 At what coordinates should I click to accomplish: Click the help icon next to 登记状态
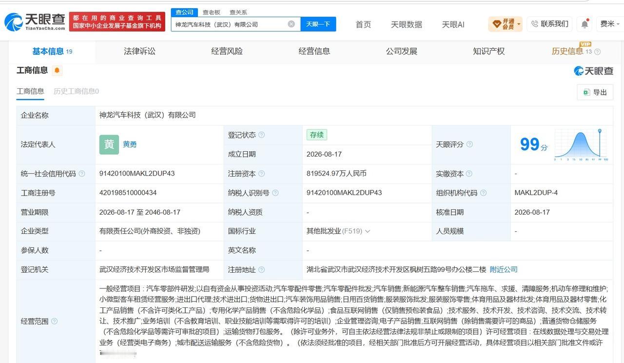point(262,135)
